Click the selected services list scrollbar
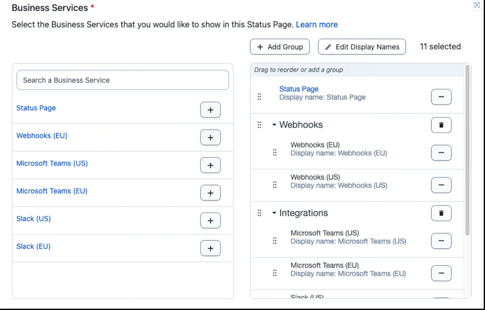 pos(467,150)
